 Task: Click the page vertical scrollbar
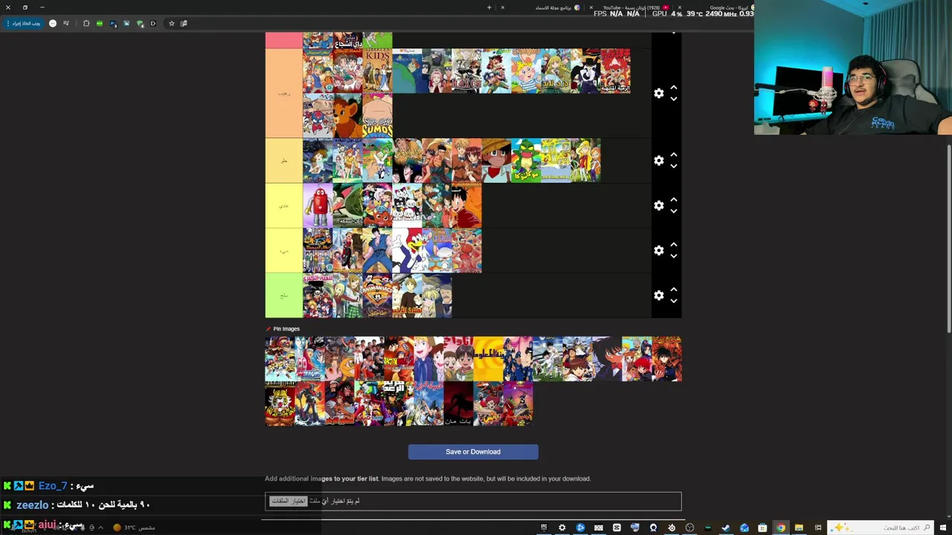(x=948, y=238)
